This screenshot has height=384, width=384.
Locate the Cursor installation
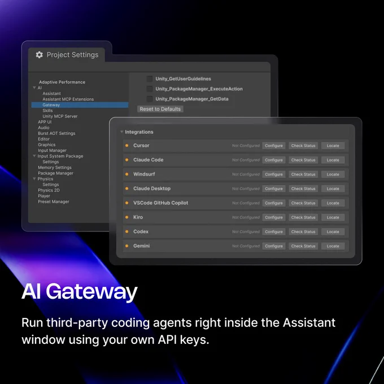333,146
